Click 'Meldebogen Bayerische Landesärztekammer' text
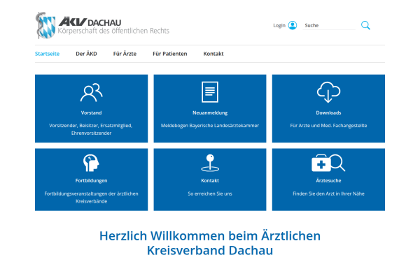The width and height of the screenshot is (420, 262). (210, 126)
